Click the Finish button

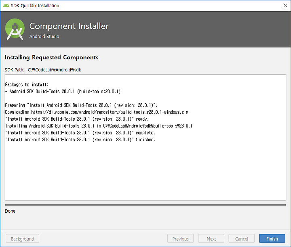coord(272,239)
